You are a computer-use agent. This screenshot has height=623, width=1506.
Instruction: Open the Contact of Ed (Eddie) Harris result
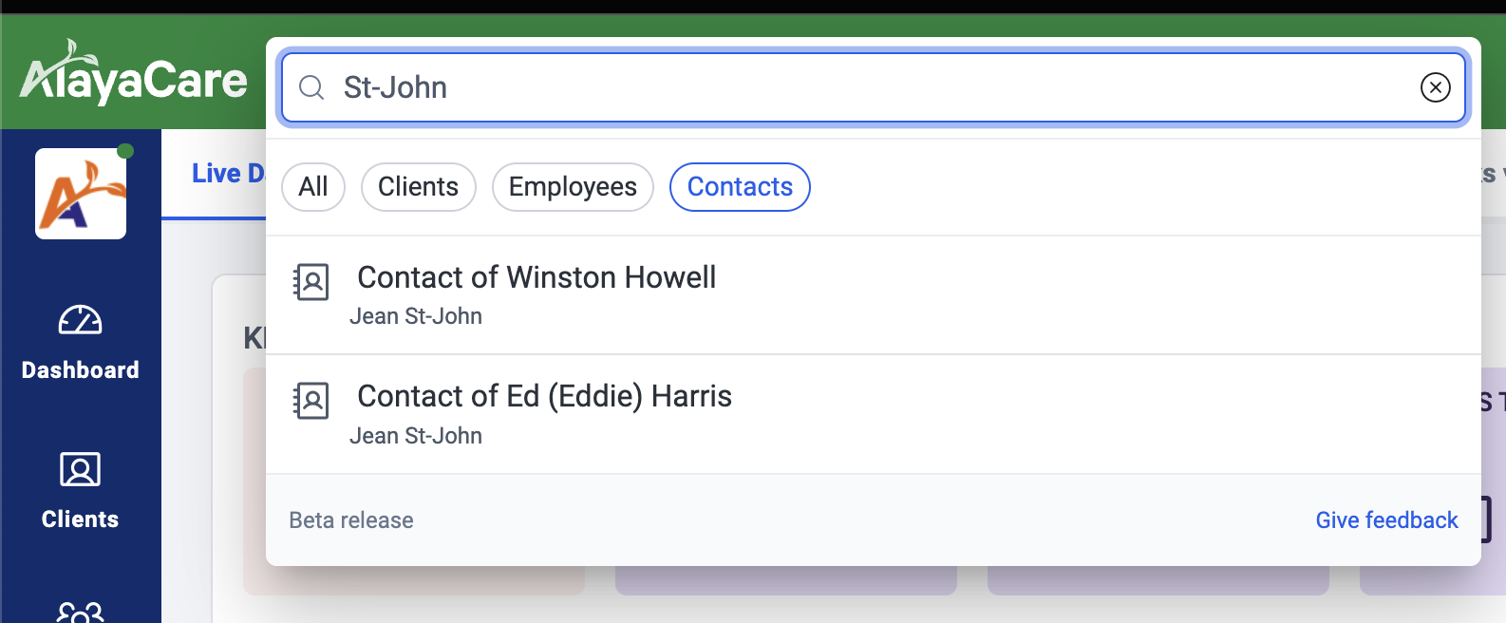(x=544, y=396)
